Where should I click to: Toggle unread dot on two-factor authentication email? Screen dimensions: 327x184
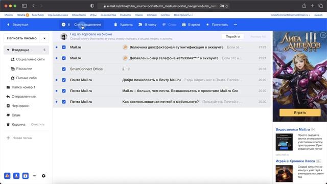pyautogui.click(x=57, y=48)
